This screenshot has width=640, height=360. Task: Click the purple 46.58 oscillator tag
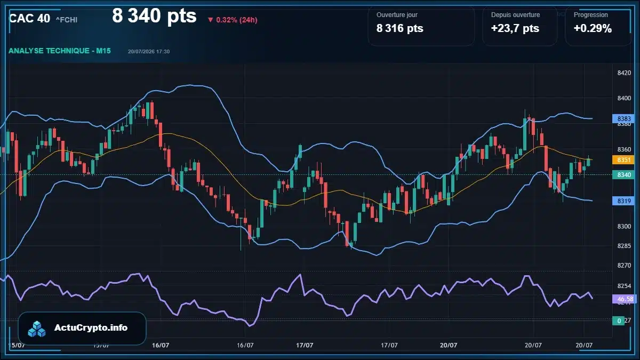coord(623,299)
